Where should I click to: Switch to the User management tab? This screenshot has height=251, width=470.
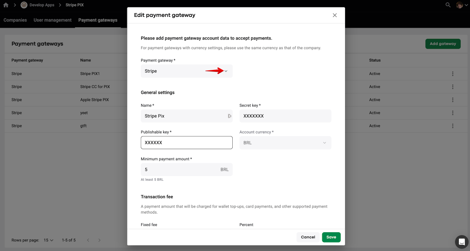(53, 20)
